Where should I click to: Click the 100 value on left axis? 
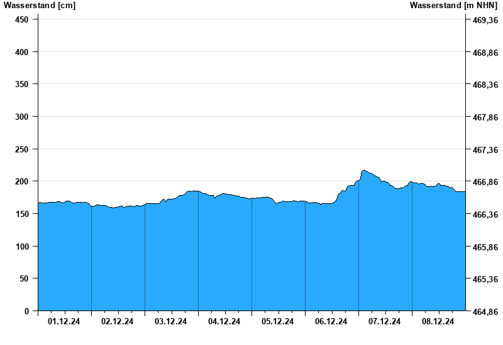[22, 247]
